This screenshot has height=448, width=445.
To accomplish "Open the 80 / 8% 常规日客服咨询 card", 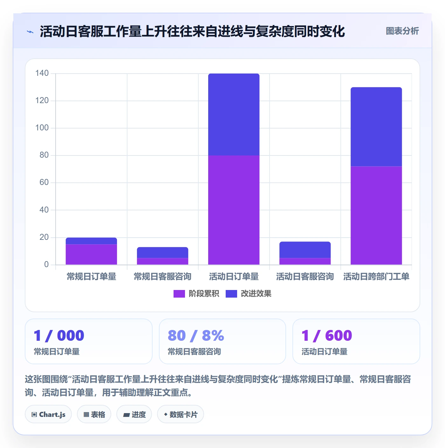I will (222, 341).
